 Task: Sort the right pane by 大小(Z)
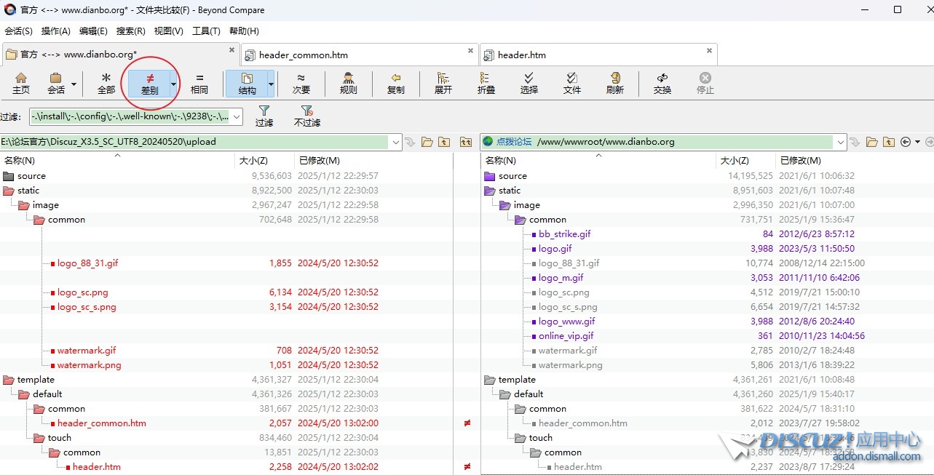(734, 161)
